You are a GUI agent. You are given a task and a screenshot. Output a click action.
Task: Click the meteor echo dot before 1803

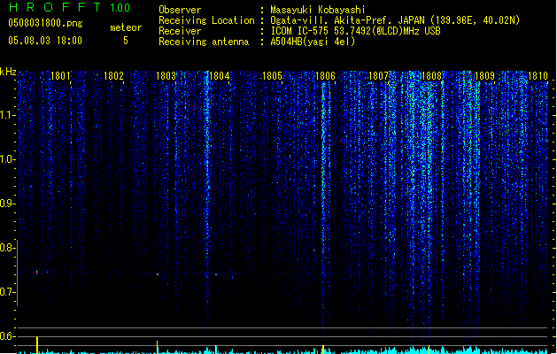tap(158, 274)
